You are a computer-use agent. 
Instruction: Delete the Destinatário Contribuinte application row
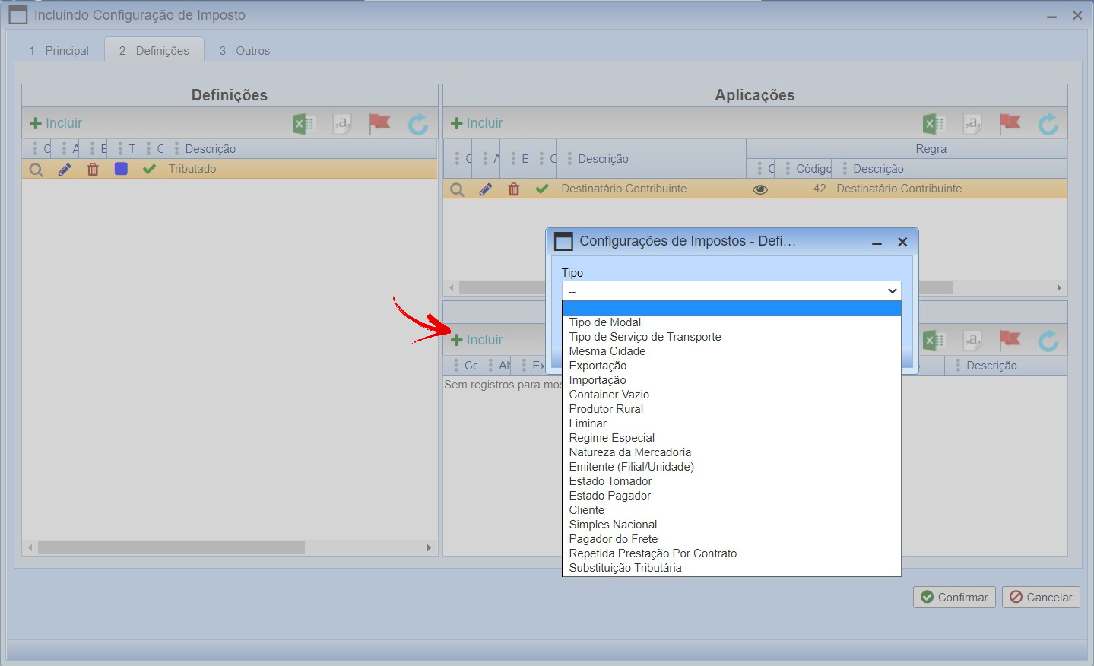point(514,189)
